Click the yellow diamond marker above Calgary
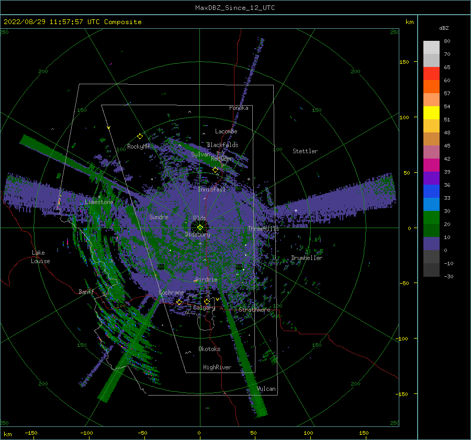Viewport: 471px width, 440px height. tap(207, 301)
